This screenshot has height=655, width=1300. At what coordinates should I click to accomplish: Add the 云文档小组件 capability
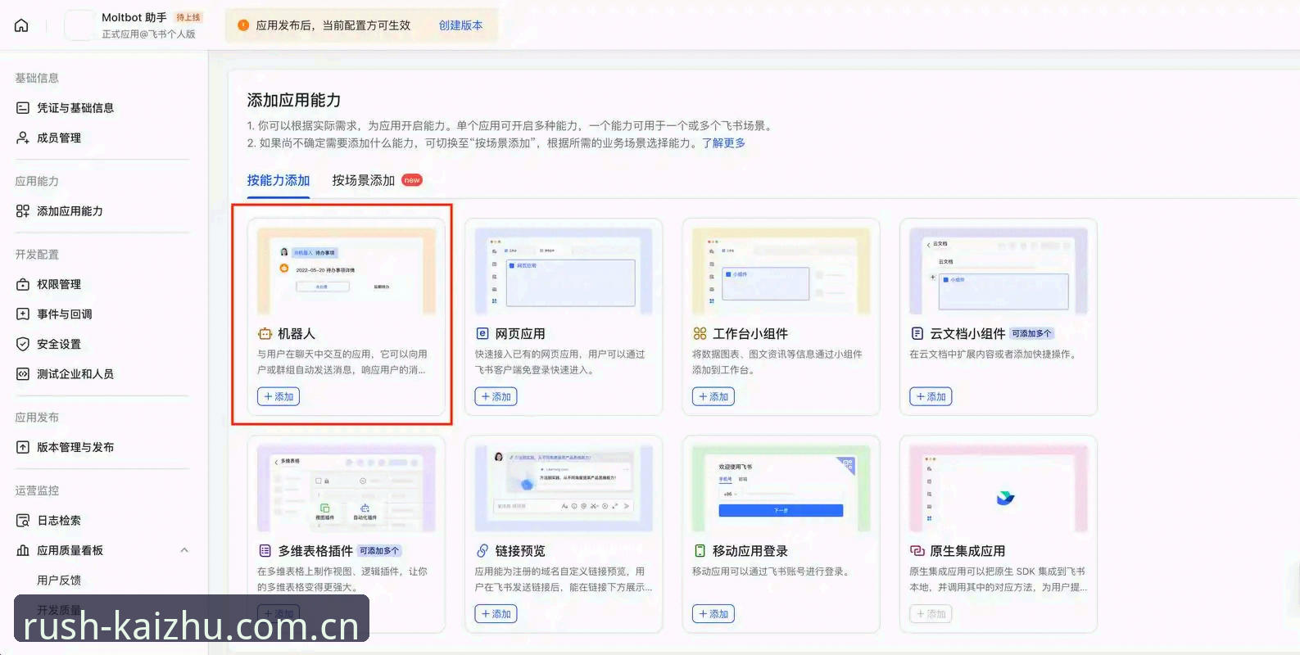point(931,396)
